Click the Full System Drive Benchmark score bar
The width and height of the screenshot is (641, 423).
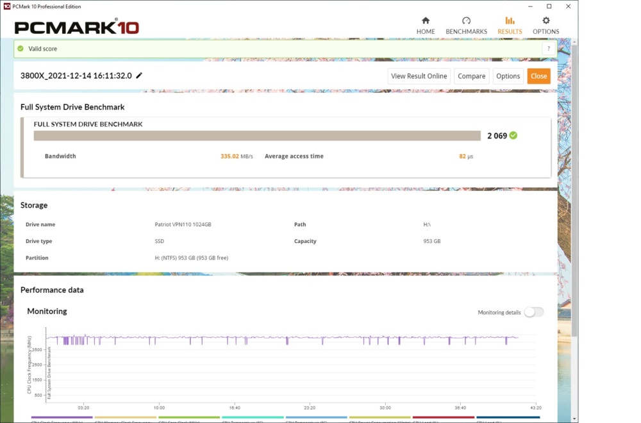click(257, 136)
